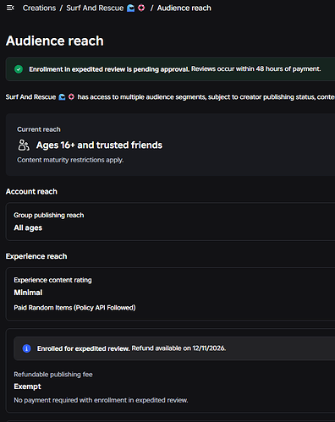This screenshot has height=422, width=335.
Task: Select the 'Ages 16+ and trusted friends' text
Action: pos(99,145)
